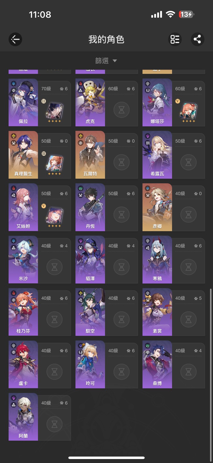Click 艾絲妲's light cone thumbnail

coord(54,216)
